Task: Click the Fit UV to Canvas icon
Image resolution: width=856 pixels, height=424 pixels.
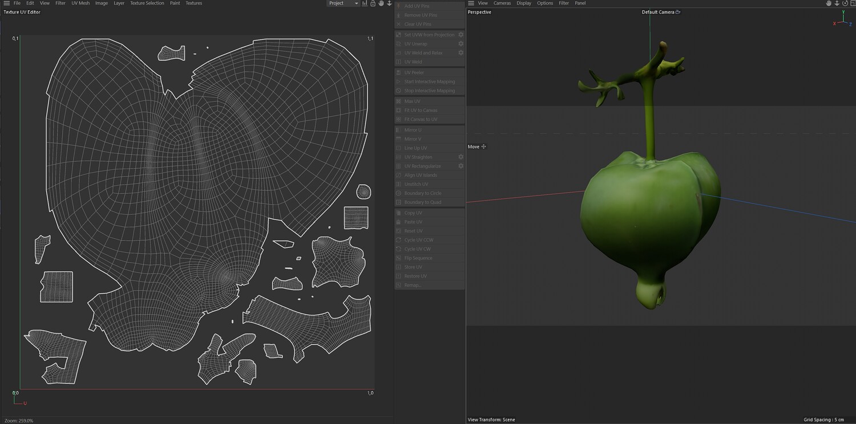Action: [x=398, y=111]
